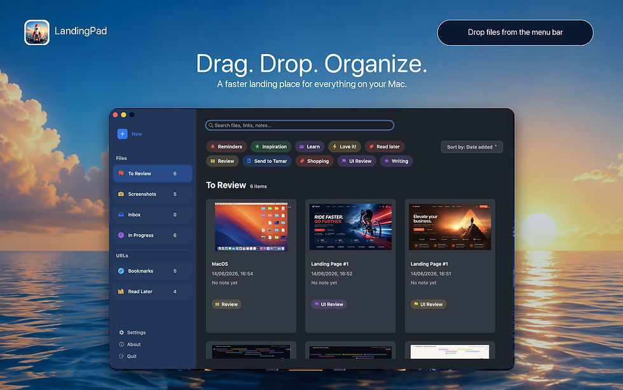Click the search files, links, notes field
This screenshot has width=623, height=390.
coord(299,125)
